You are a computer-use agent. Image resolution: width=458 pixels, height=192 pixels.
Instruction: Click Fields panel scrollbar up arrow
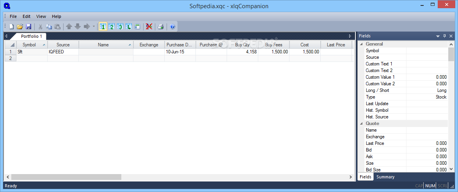tap(451, 44)
